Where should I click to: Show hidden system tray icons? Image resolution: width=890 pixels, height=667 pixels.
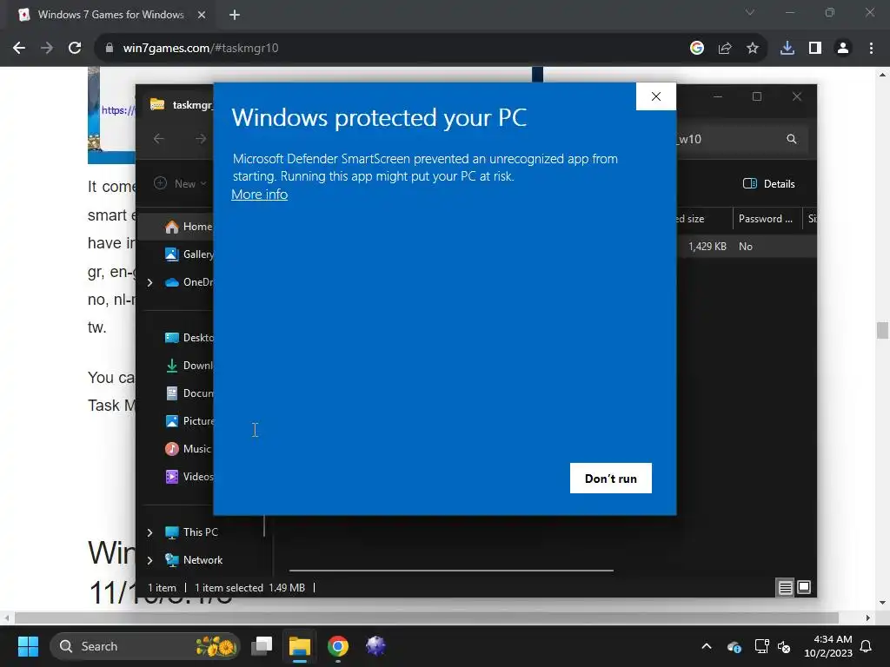click(x=707, y=646)
